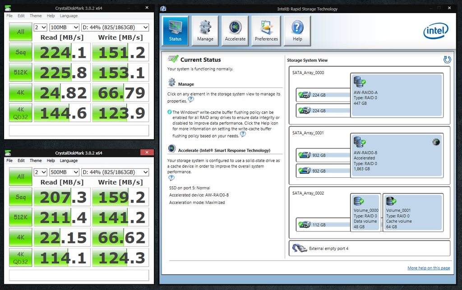462x290 pixels.
Task: Select the Volume_0001 cache volume icon
Action: pyautogui.click(x=391, y=202)
